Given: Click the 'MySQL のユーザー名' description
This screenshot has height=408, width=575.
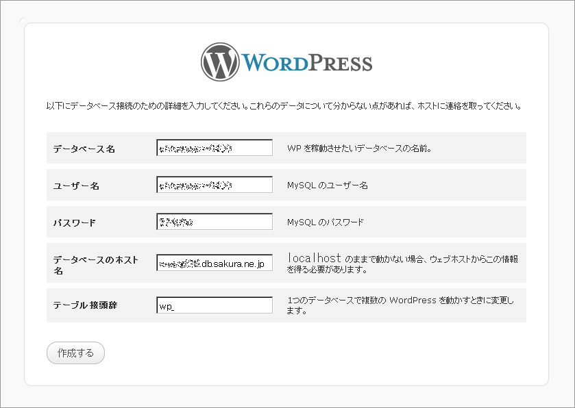Looking at the screenshot, I should click(x=328, y=186).
